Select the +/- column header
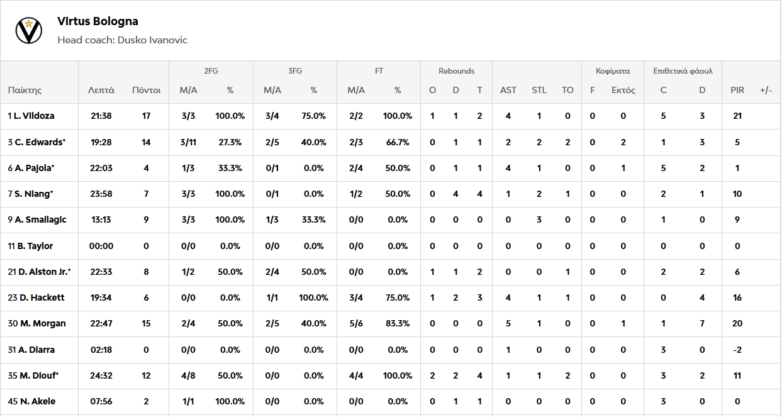Viewport: 782px width, 417px height. pos(766,90)
